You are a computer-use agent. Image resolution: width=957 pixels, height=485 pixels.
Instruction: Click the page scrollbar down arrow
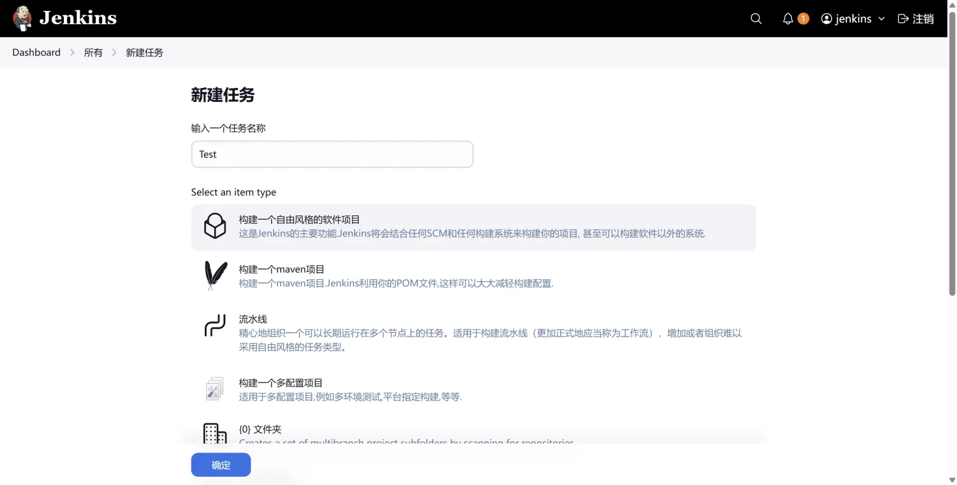coord(951,479)
